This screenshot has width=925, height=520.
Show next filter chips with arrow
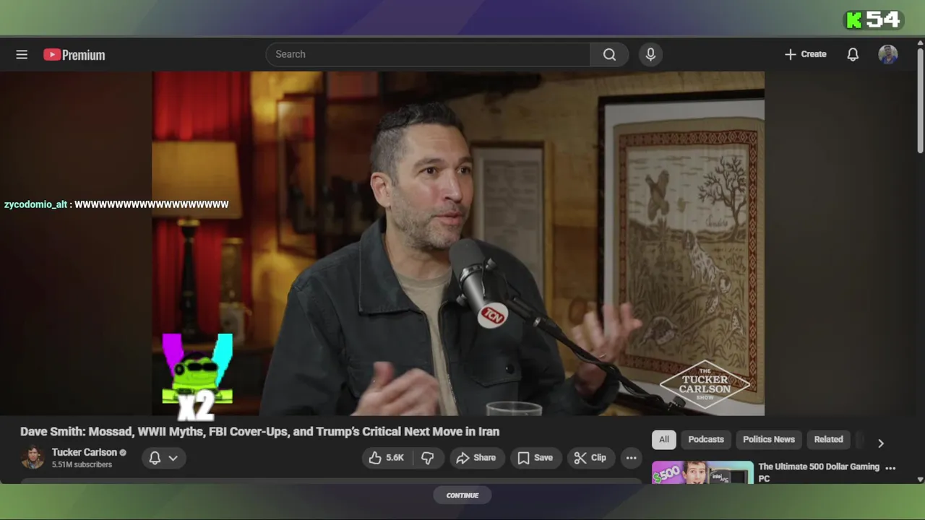pos(880,443)
